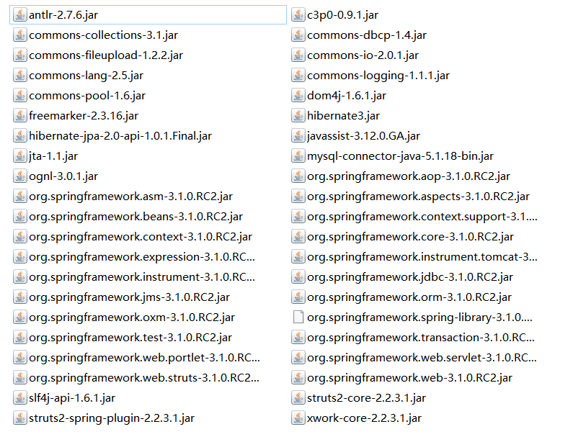Click the jar icon beside jta-1.1.jar

pyautogui.click(x=20, y=156)
